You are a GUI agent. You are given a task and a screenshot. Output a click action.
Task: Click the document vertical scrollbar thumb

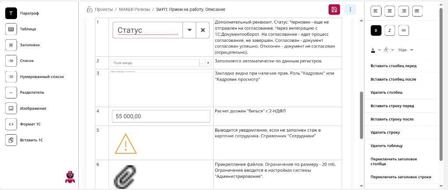[361, 115]
